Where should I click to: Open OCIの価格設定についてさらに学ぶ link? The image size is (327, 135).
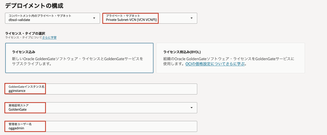(215, 64)
